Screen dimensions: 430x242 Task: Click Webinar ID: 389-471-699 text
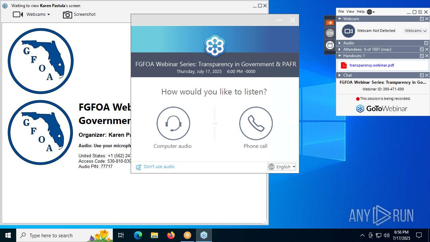pos(383,89)
